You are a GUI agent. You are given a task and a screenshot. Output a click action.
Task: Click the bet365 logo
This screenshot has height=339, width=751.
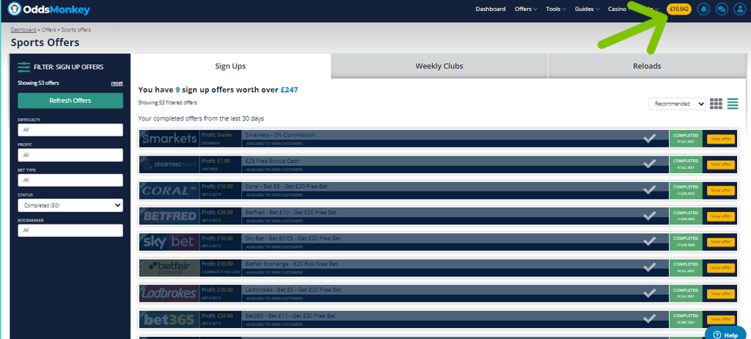coord(169,319)
